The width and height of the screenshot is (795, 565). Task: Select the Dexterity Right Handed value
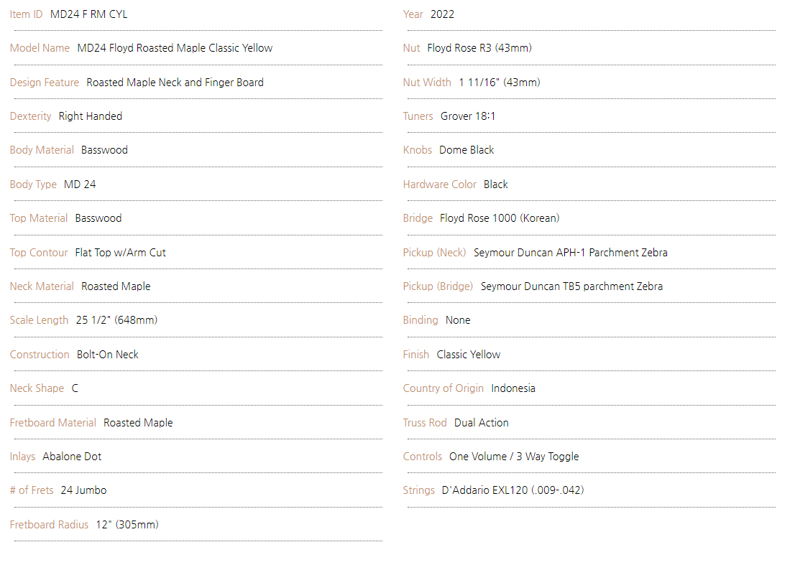(91, 116)
